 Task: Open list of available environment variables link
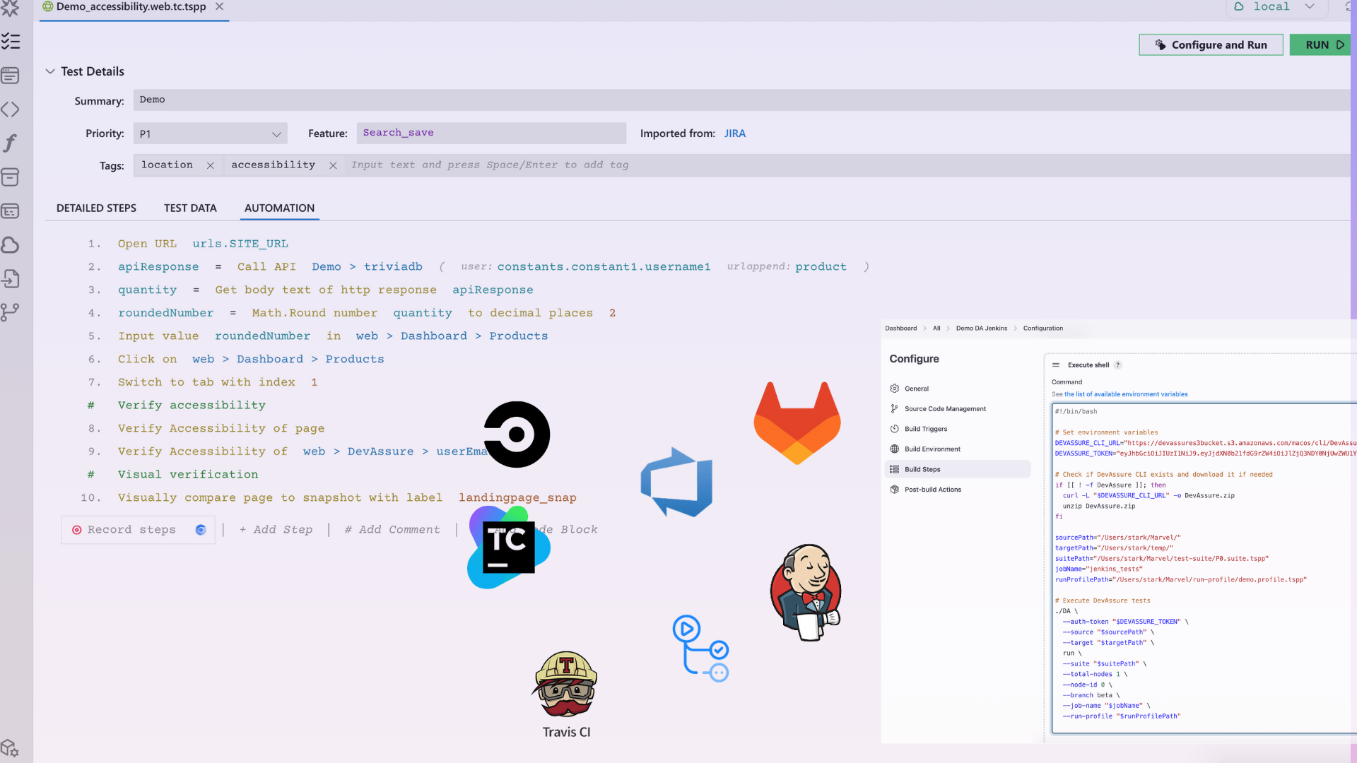click(1126, 394)
